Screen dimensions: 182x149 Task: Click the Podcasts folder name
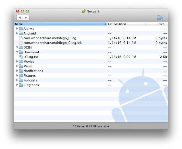coord(30,80)
